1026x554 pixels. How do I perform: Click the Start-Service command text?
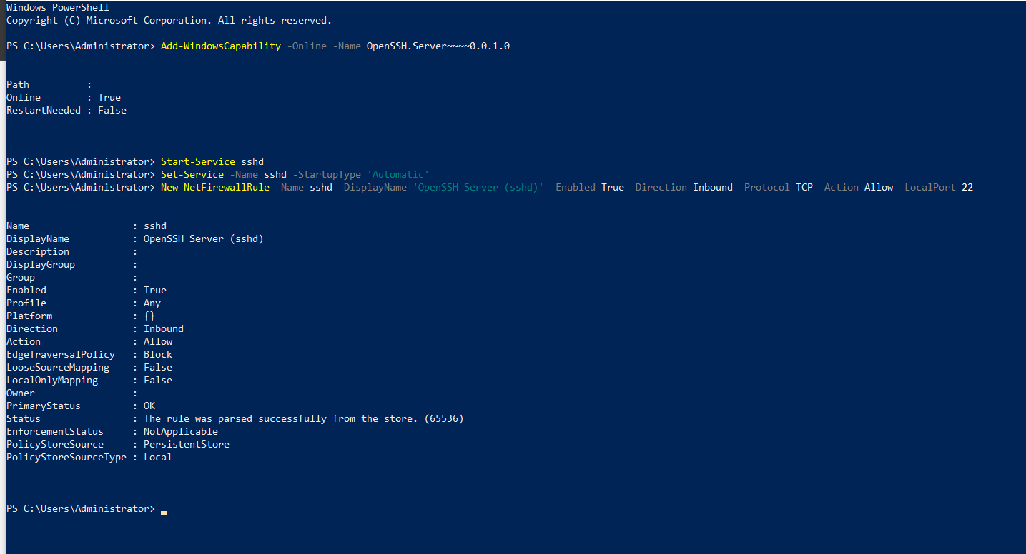[197, 162]
